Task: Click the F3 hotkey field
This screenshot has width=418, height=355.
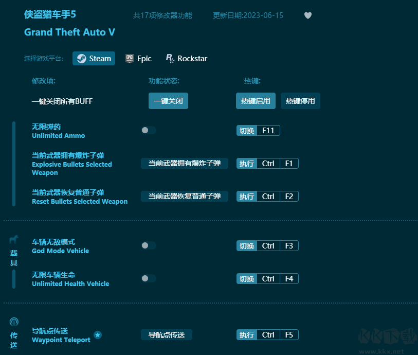Action: pyautogui.click(x=289, y=245)
